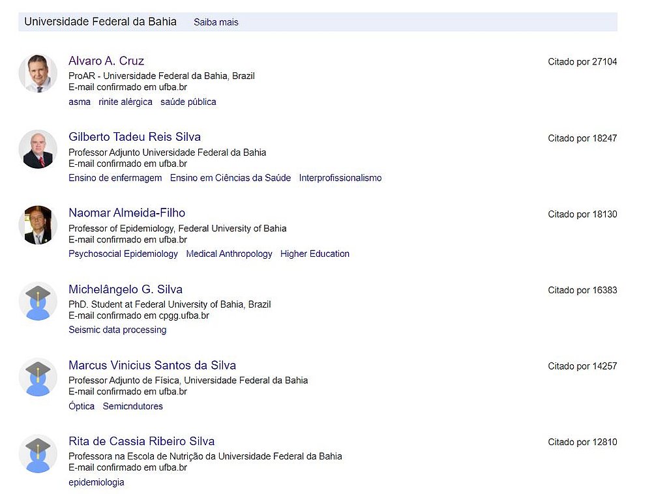Screen dimensions: 652x494
Task: Open the Saiba mais link
Action: [216, 22]
